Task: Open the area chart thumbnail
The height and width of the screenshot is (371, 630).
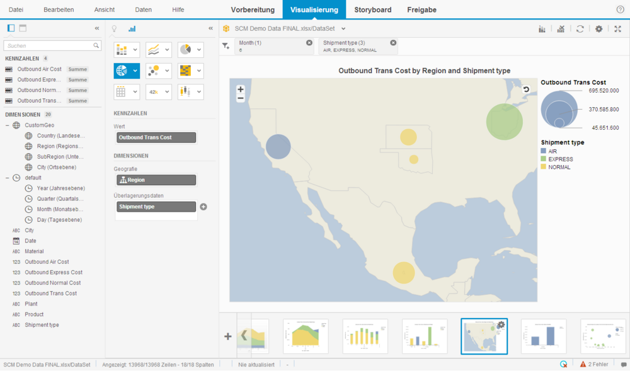Action: point(306,336)
